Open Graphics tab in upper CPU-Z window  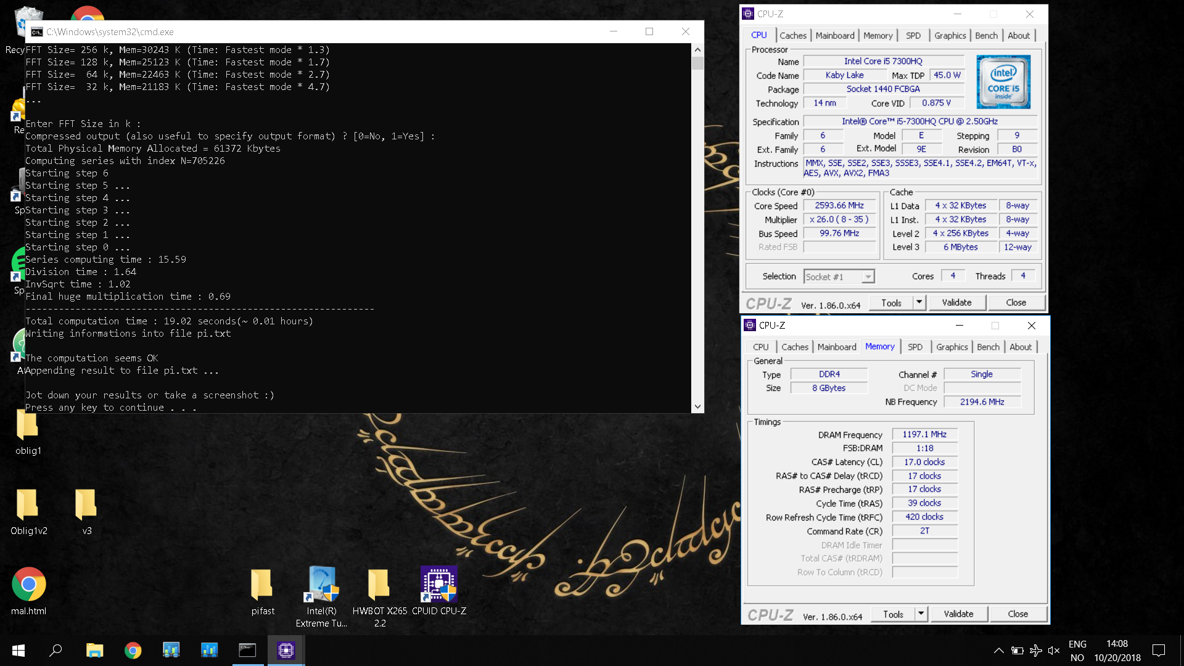tap(950, 36)
